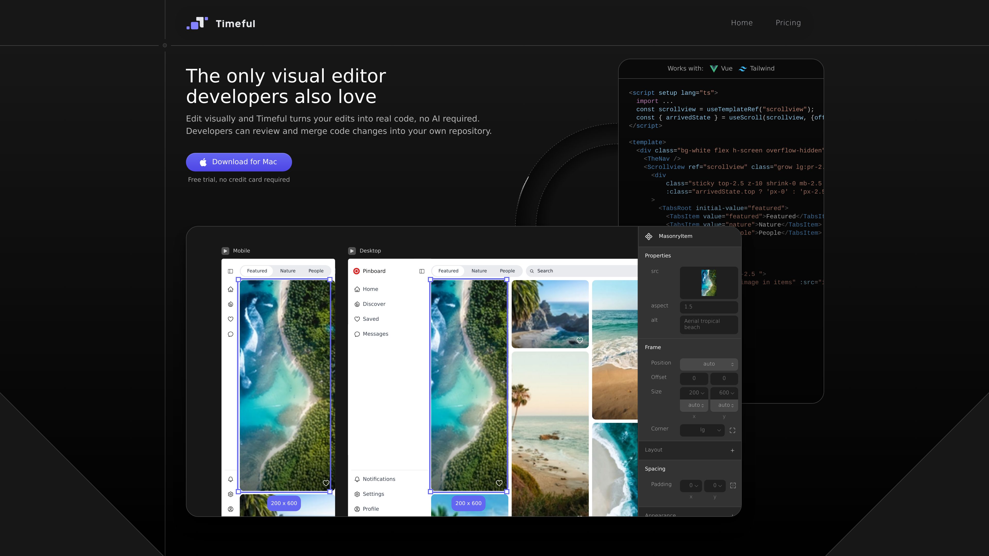Click the settings gear icon in mobile sidebar
Image resolution: width=989 pixels, height=556 pixels.
click(x=230, y=494)
